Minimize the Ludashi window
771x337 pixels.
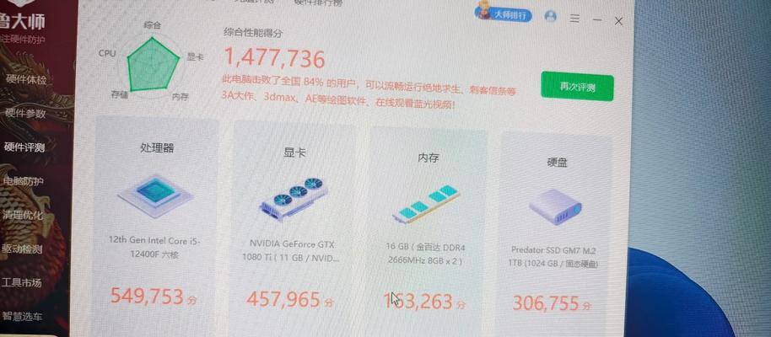pos(597,20)
